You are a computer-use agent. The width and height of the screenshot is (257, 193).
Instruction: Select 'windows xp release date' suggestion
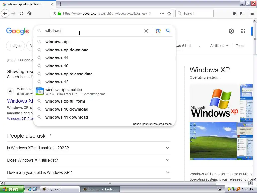tap(104, 74)
